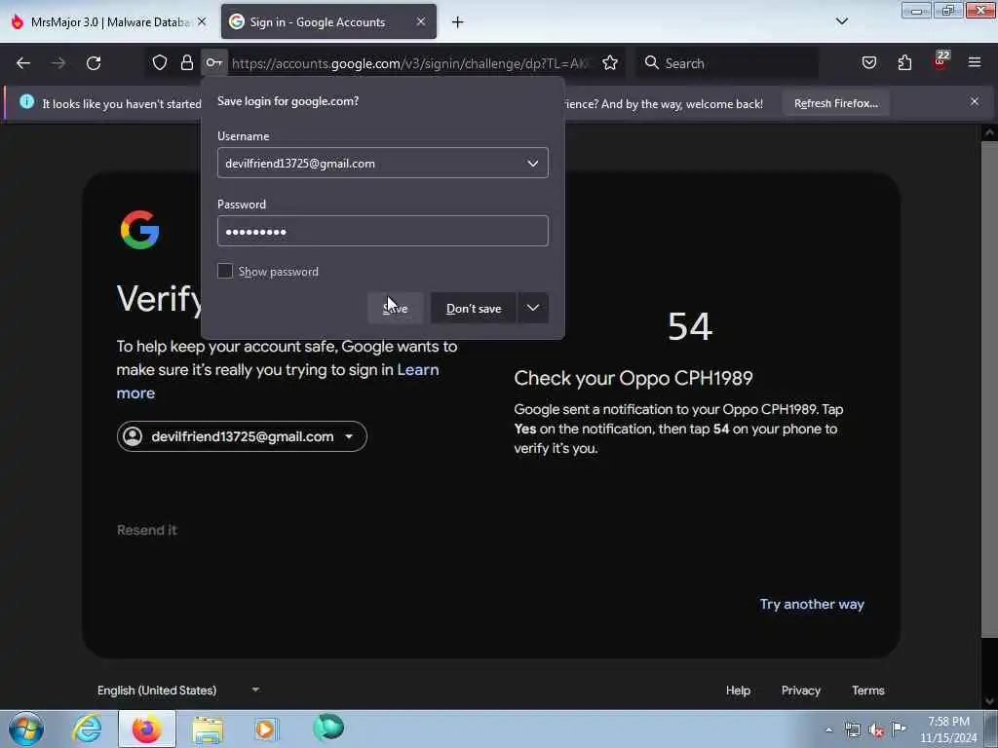Reload the current page
The height and width of the screenshot is (748, 998).
tap(94, 63)
